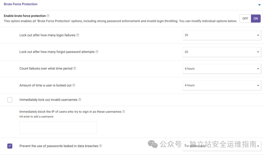
Task: Open user lockout duration dropdown
Action: coord(222,86)
